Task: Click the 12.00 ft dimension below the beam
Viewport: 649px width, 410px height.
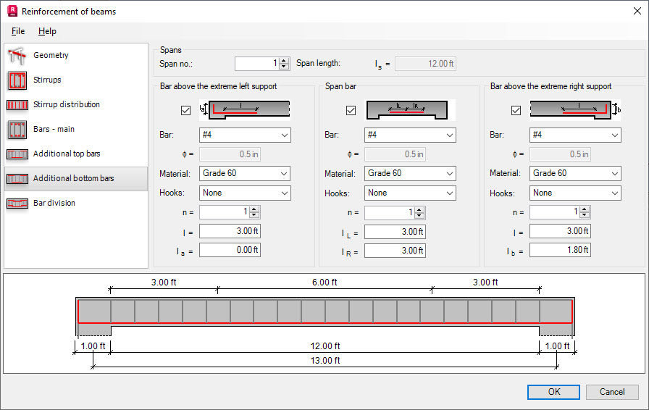Action: click(x=325, y=346)
